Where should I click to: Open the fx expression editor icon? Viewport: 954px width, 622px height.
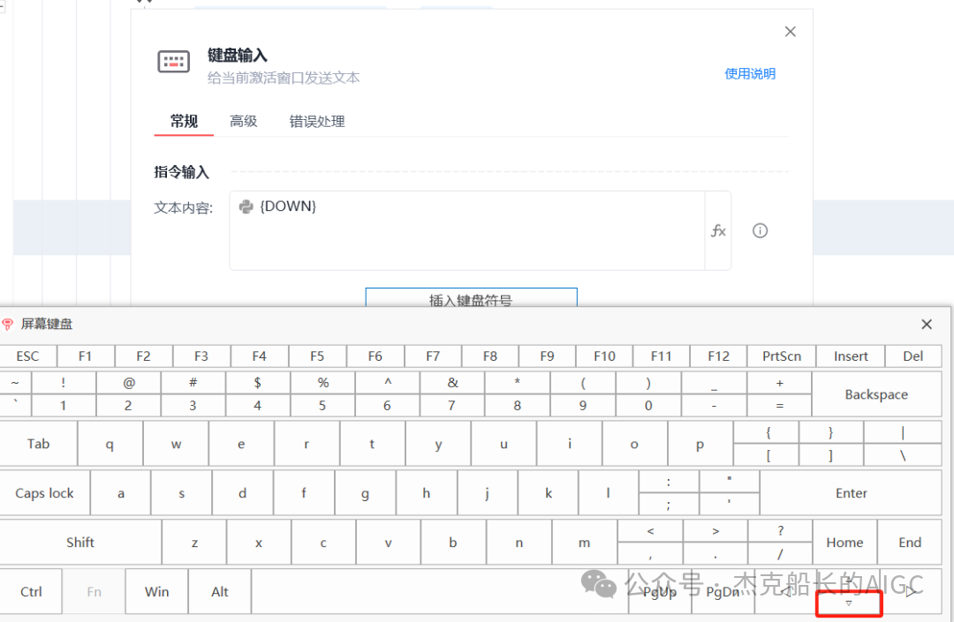pos(718,230)
